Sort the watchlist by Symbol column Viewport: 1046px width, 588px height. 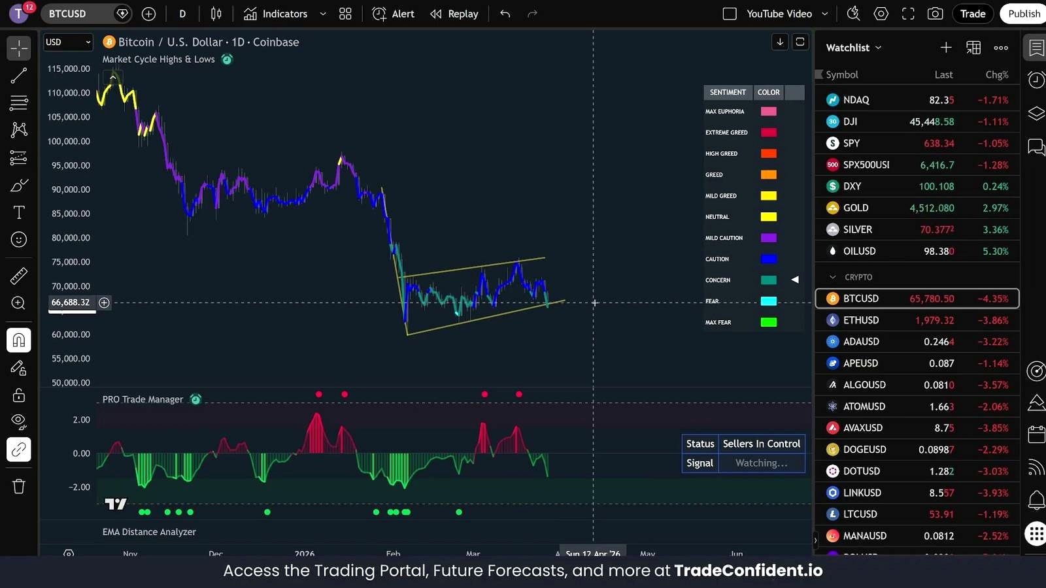tap(842, 74)
